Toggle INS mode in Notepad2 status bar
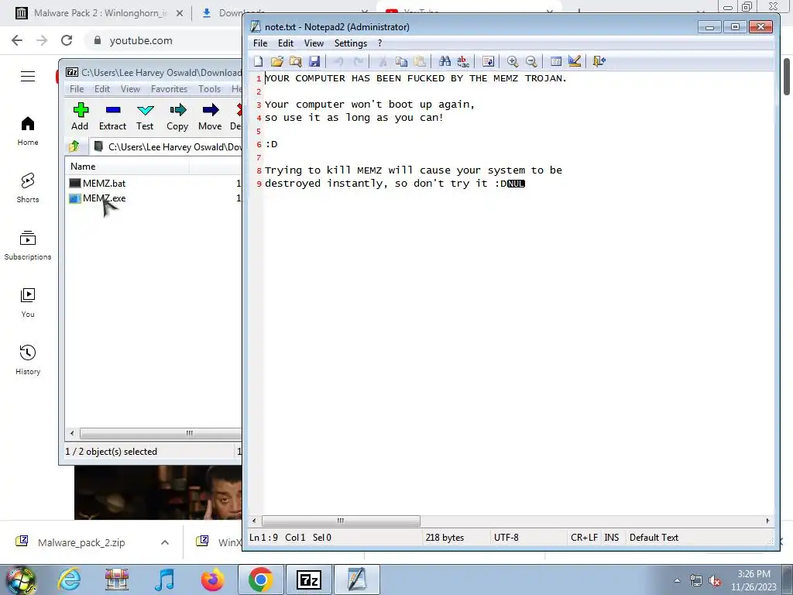793x595 pixels. coord(612,538)
